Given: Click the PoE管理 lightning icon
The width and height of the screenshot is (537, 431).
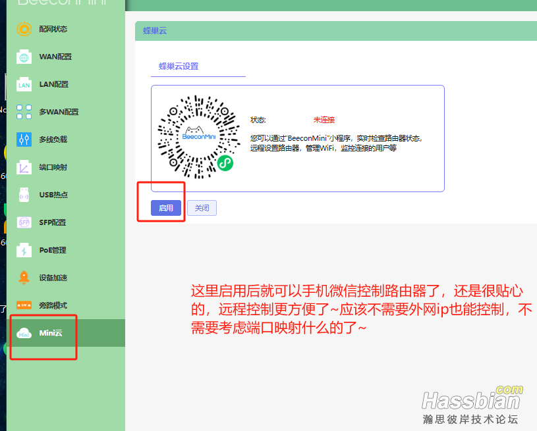Looking at the screenshot, I should coord(24,250).
